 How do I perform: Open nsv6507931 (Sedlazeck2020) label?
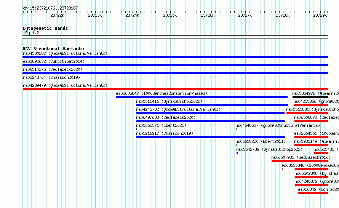[301, 157]
